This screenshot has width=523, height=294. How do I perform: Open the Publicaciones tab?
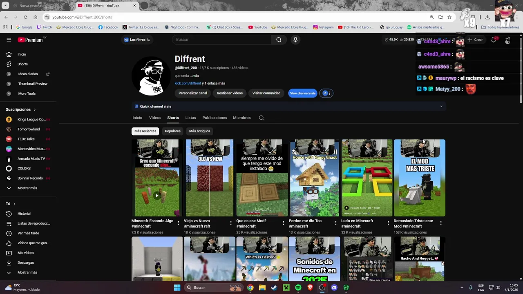click(215, 118)
